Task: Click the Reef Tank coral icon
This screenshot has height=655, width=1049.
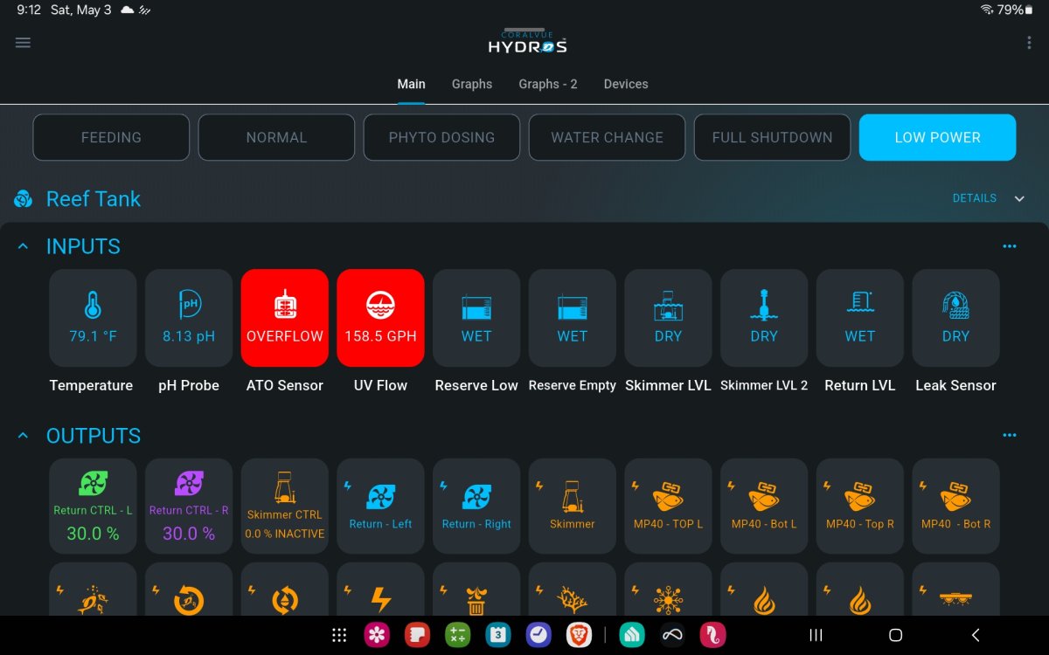Action: tap(24, 199)
